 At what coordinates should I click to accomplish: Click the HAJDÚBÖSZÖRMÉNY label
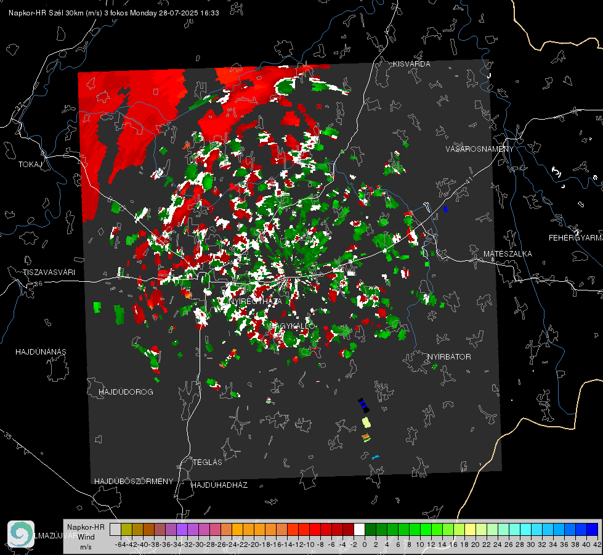click(134, 482)
